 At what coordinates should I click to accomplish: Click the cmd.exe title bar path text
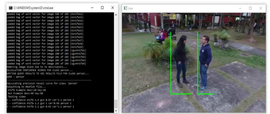33,8
